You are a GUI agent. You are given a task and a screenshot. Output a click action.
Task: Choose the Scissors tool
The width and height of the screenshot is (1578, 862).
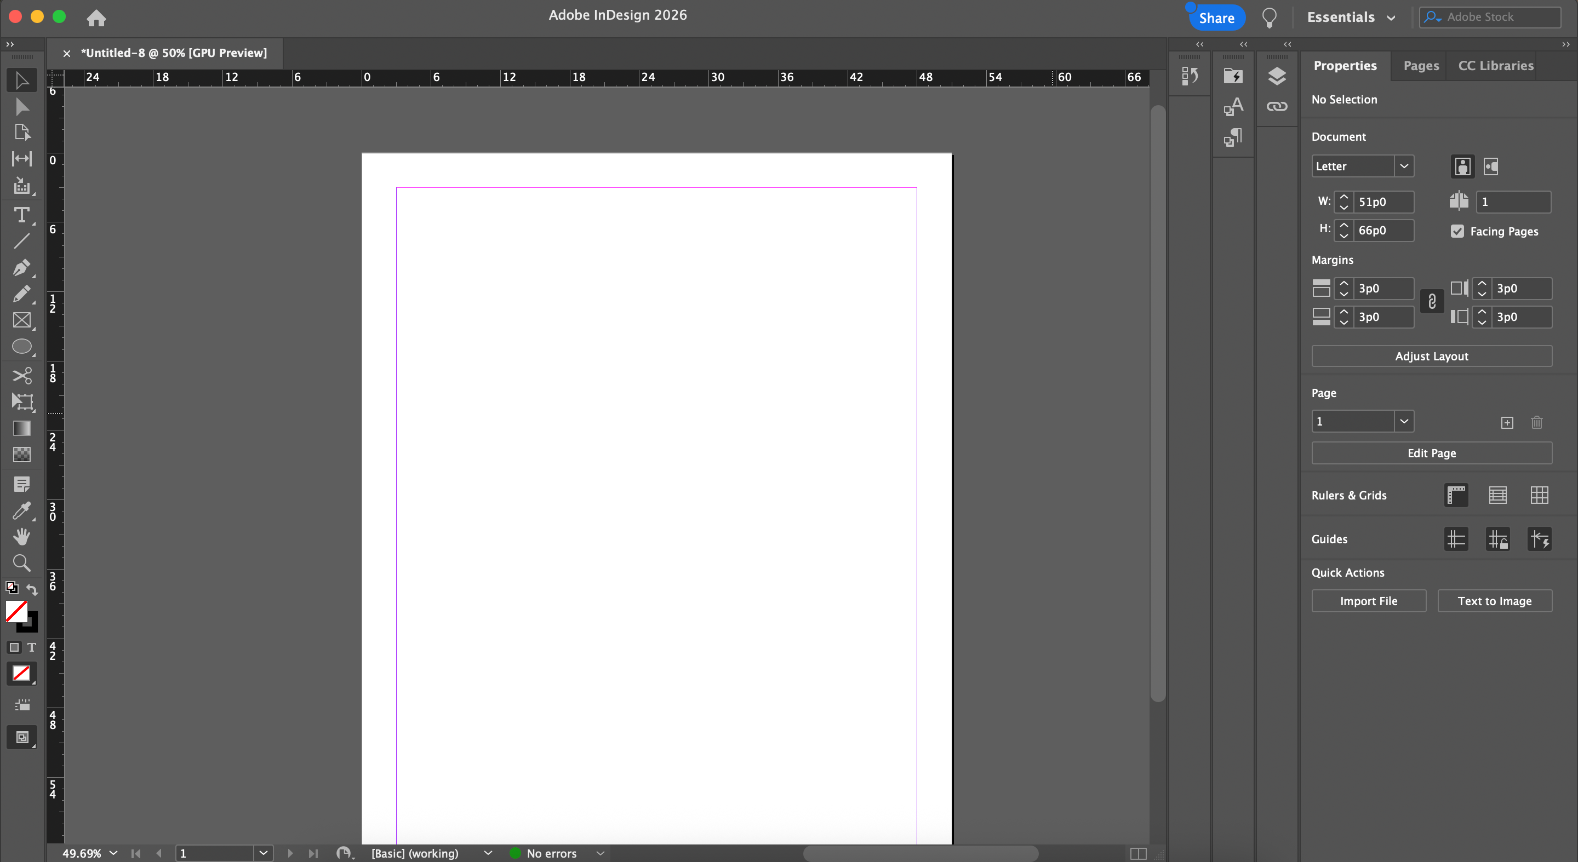[x=21, y=375]
